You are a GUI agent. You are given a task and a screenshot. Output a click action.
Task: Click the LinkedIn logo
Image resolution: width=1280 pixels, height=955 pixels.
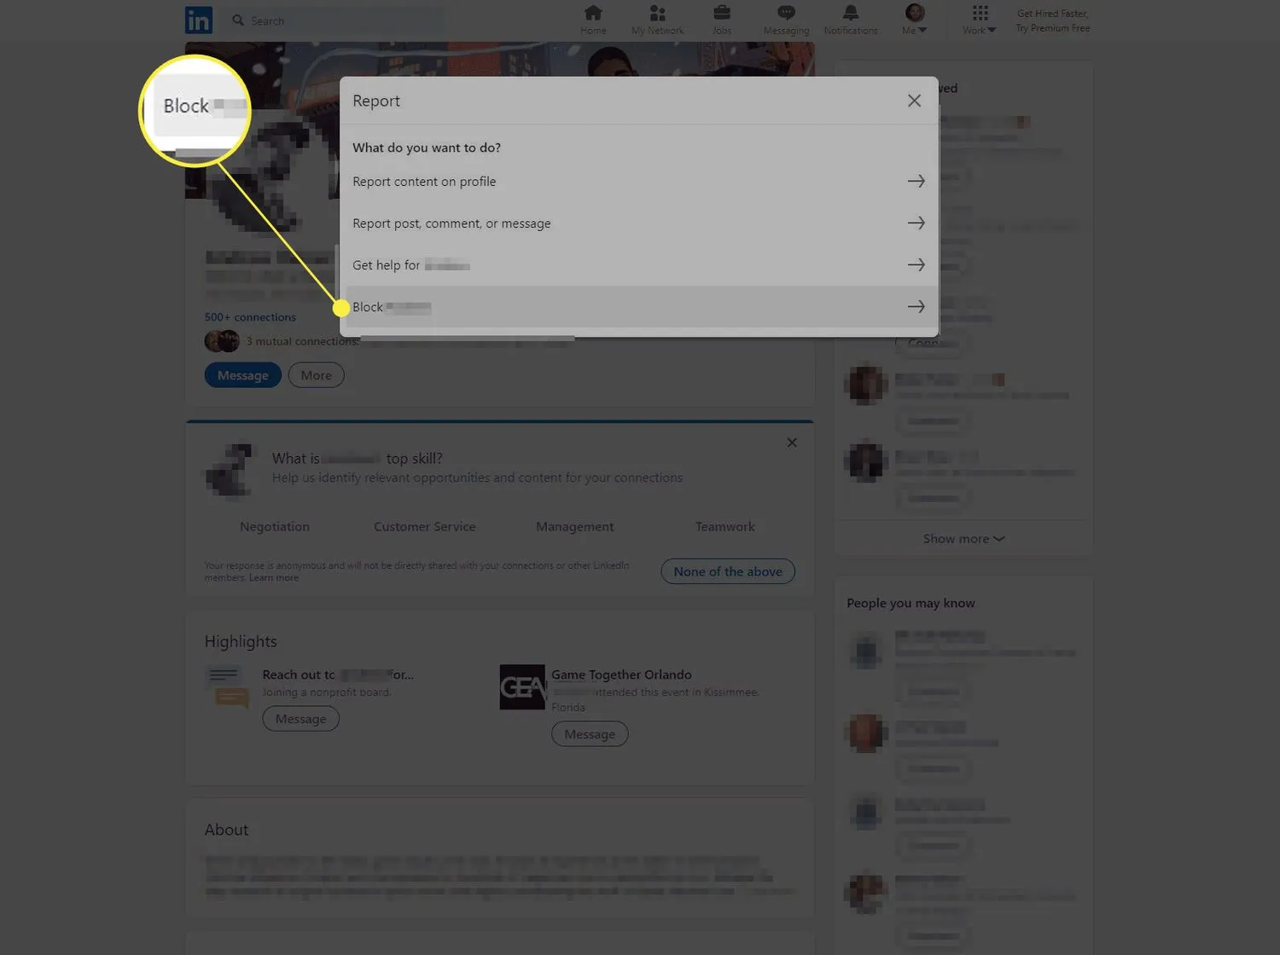tap(198, 20)
